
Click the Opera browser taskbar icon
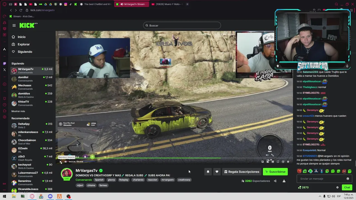[x=32, y=196]
